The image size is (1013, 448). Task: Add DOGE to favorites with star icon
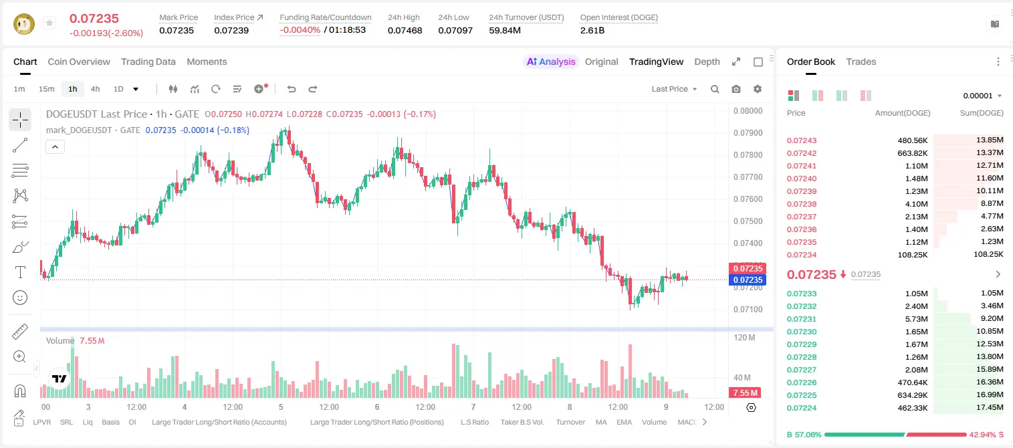[x=49, y=23]
